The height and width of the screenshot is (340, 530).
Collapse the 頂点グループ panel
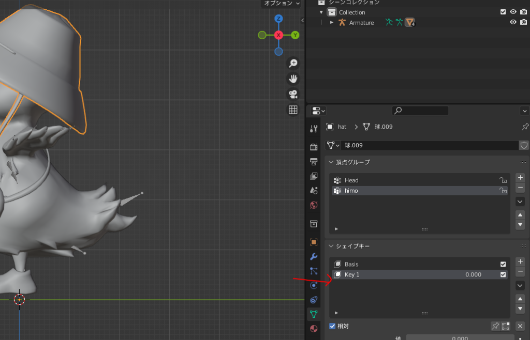[331, 162]
